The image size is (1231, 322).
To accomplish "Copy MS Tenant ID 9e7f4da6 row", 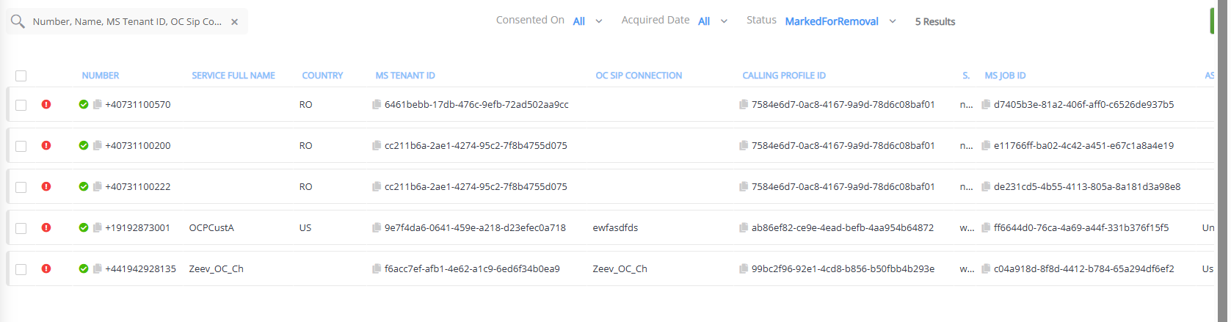I will tap(377, 228).
